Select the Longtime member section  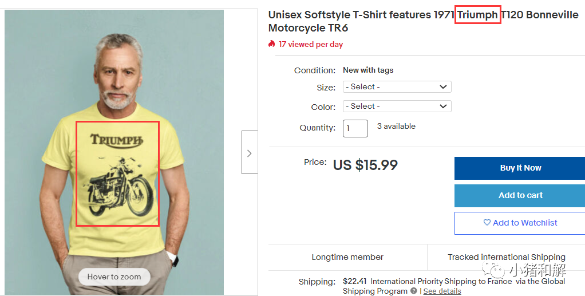(x=347, y=257)
